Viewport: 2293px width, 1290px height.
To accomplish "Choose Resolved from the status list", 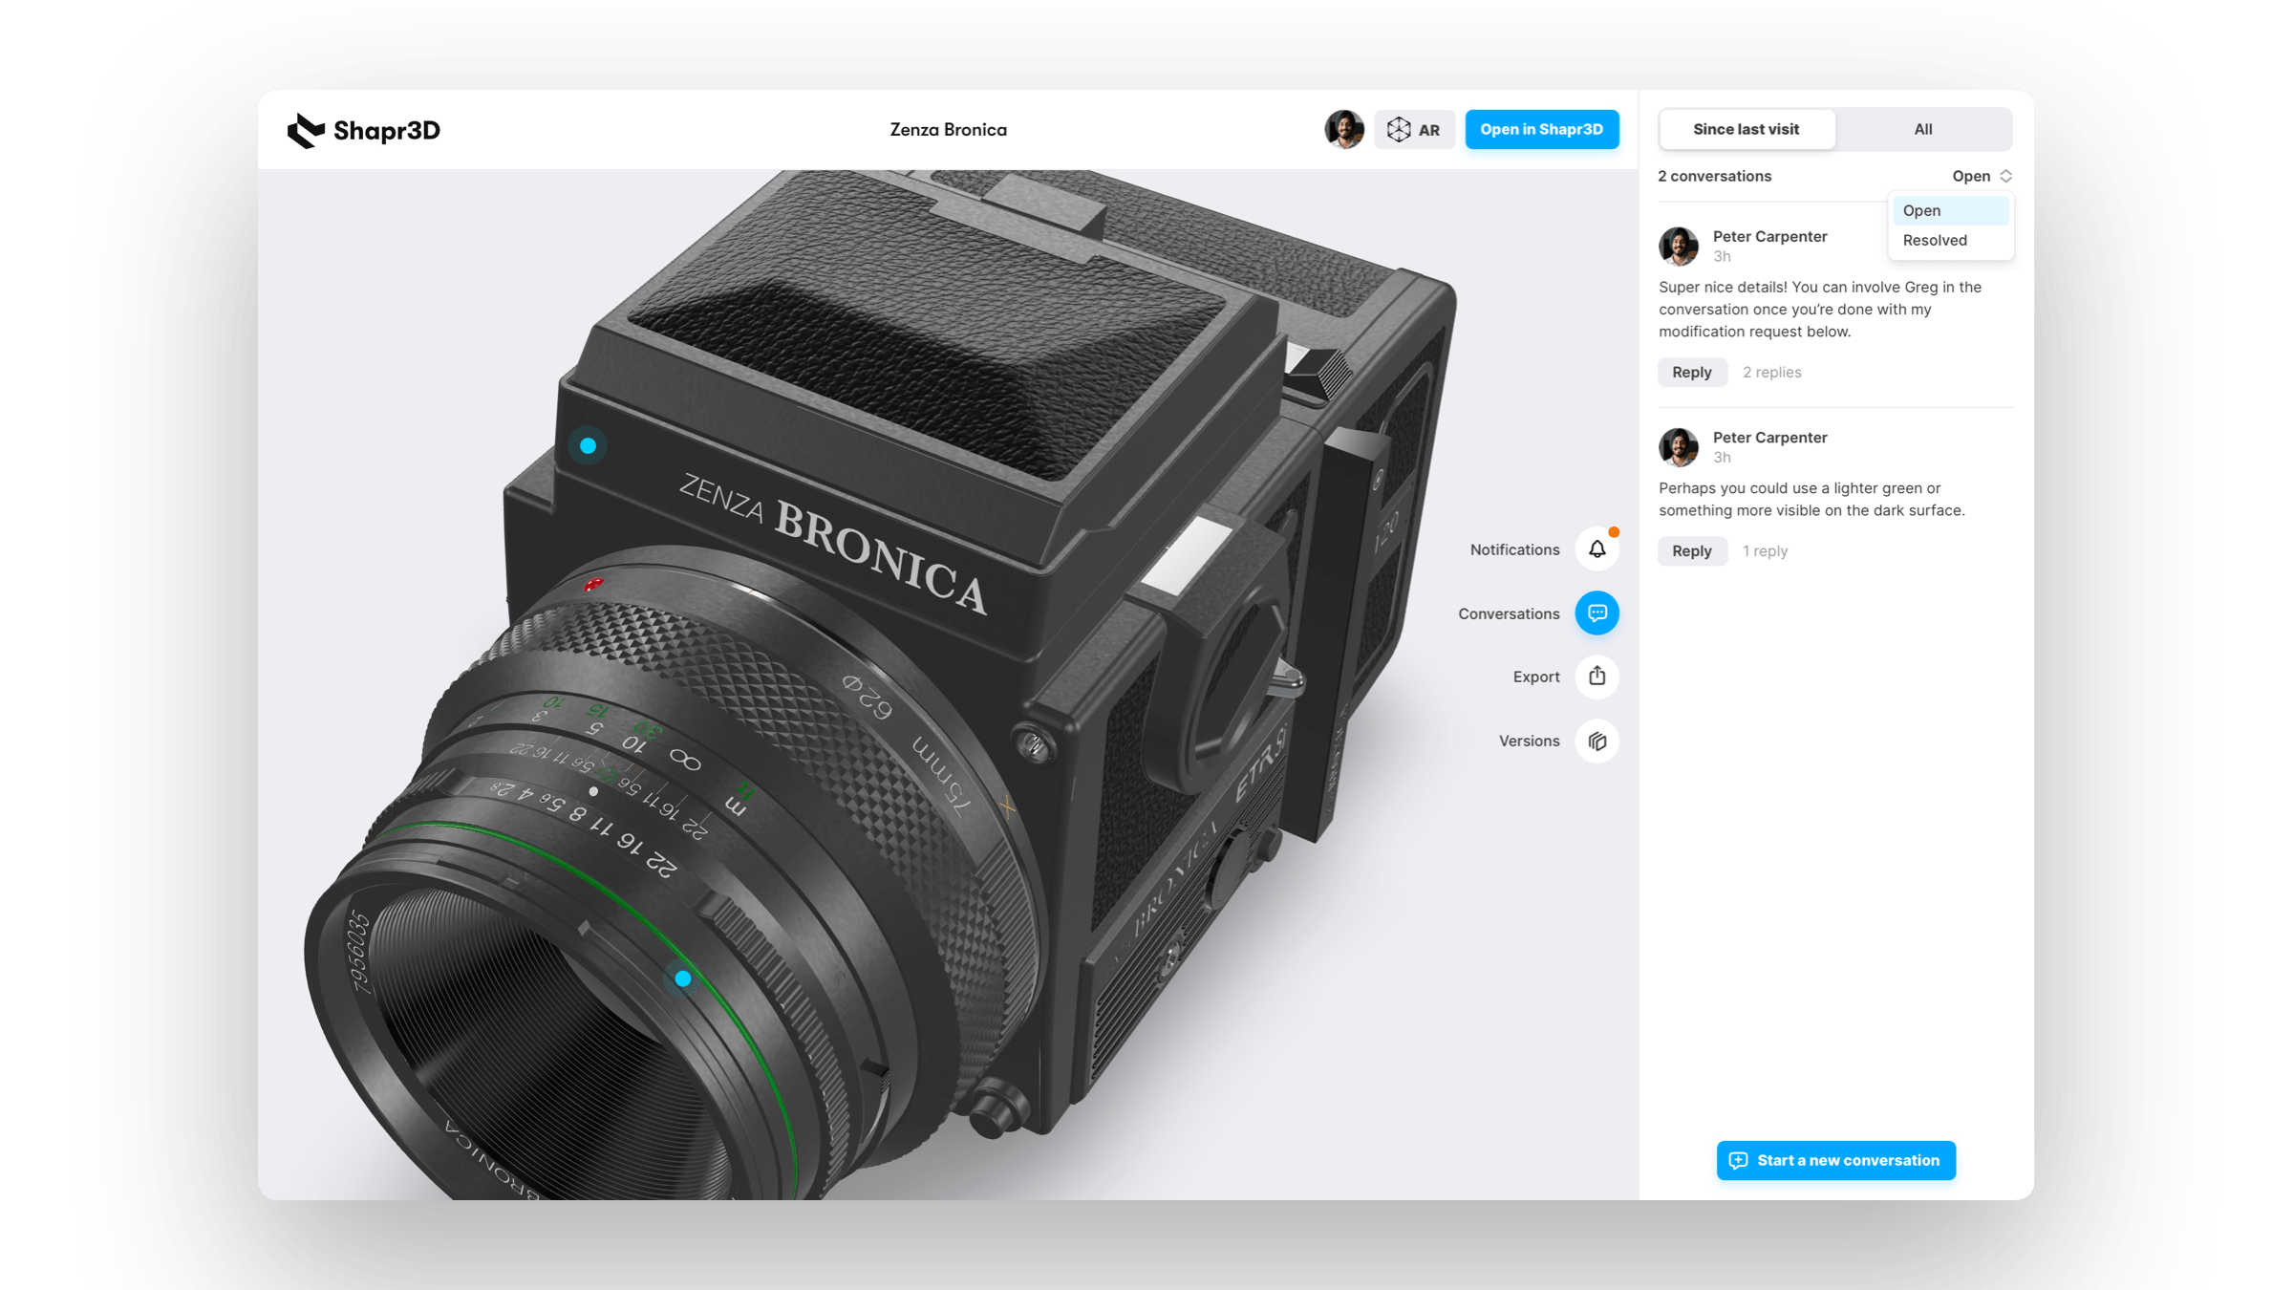I will pos(1950,240).
